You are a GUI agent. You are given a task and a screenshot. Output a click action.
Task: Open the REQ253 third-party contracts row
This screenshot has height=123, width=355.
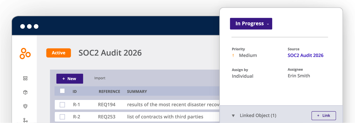pos(165,117)
